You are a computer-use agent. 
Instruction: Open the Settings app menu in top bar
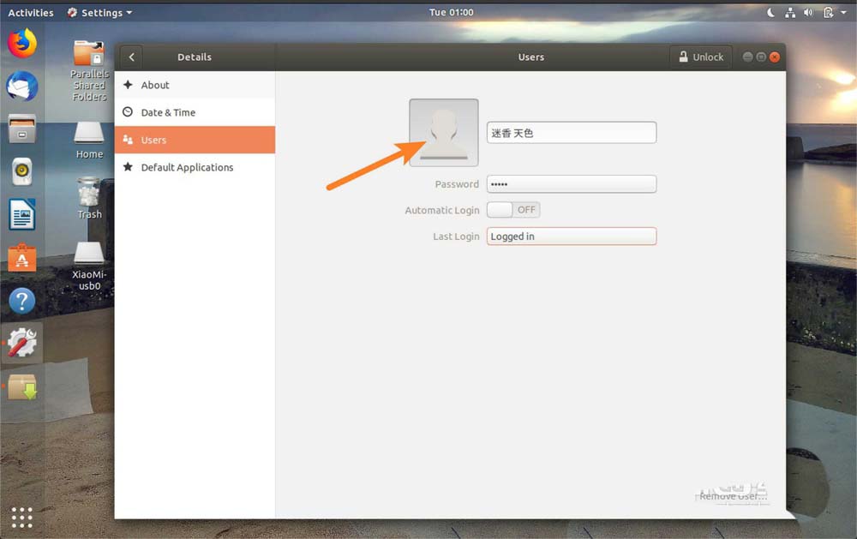[100, 12]
